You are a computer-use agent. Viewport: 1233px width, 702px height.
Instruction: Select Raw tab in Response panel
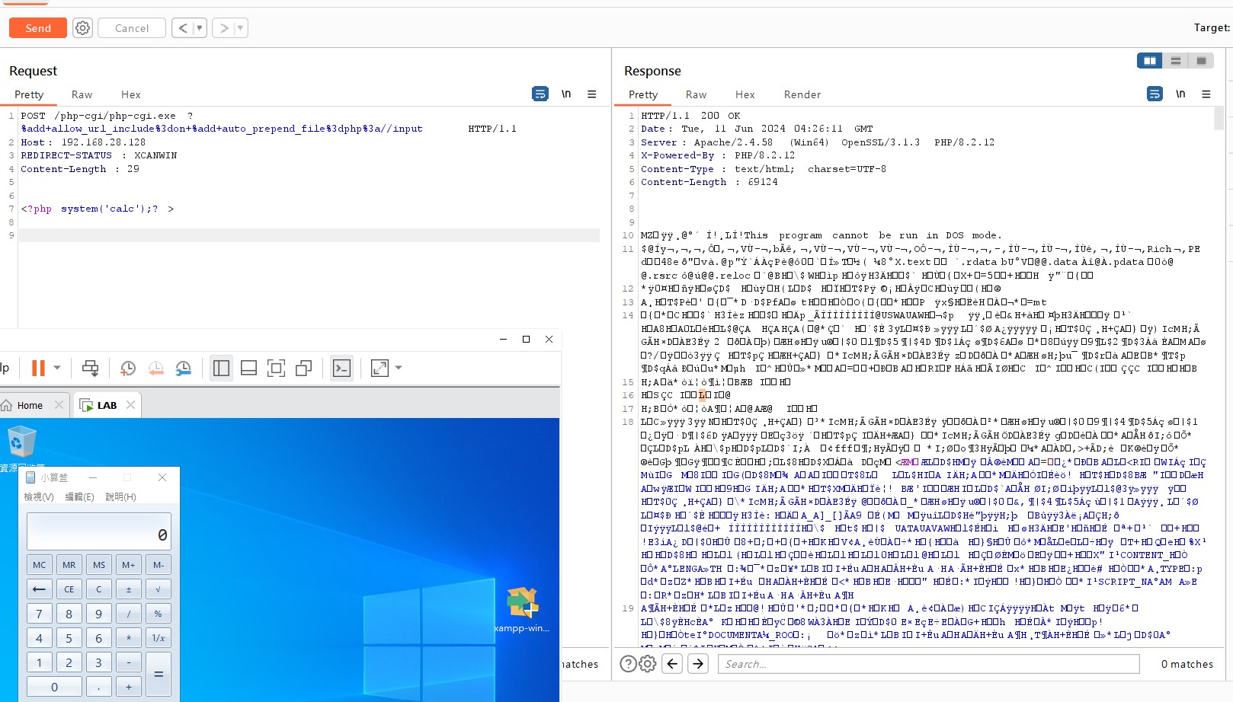coord(696,94)
